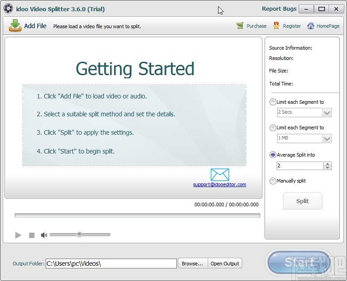Click the "File Size:" label
The width and height of the screenshot is (347, 281).
click(x=278, y=71)
